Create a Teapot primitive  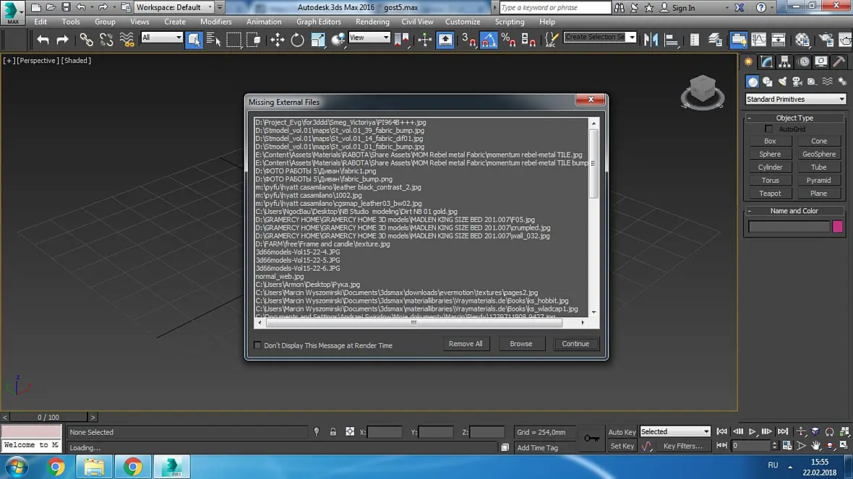[770, 193]
